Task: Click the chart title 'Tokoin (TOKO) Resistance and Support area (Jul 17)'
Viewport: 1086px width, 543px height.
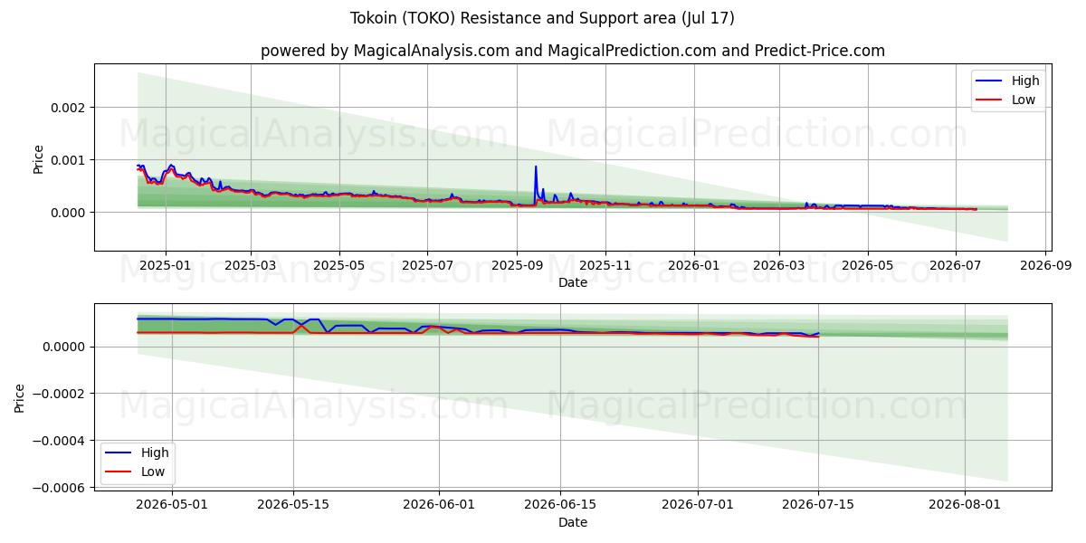Action: [542, 18]
